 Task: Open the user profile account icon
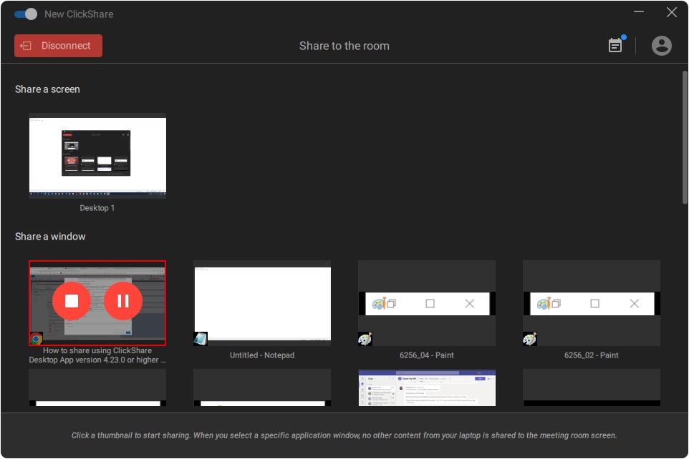661,46
